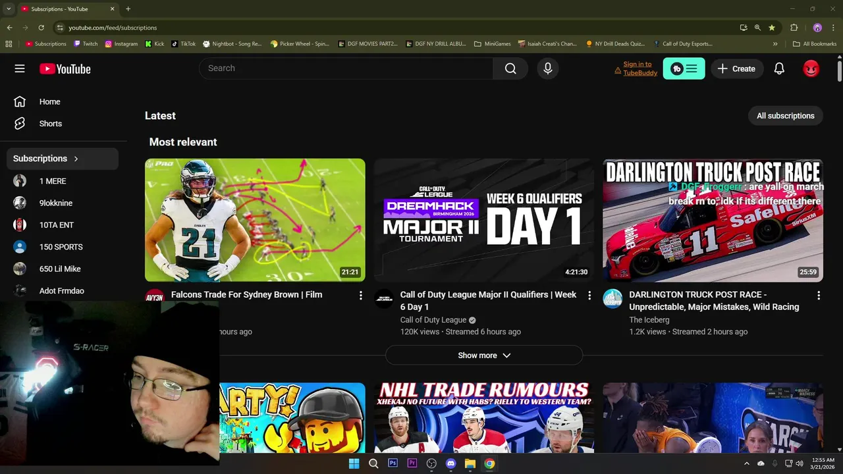843x474 pixels.
Task: Click The Iceberg channel avatar
Action: (x=612, y=298)
